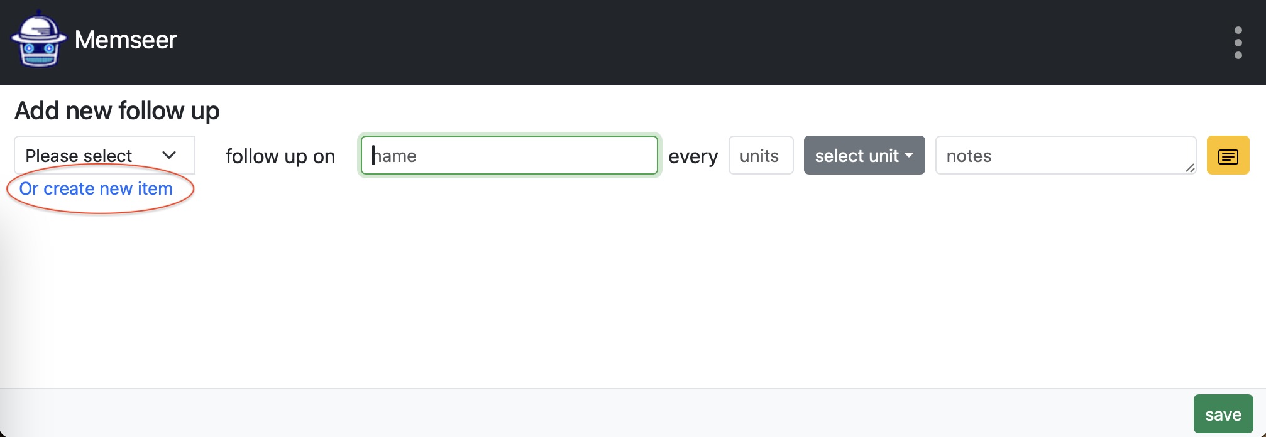Click the resize grip on notes box
The height and width of the screenshot is (437, 1266).
tap(1189, 167)
